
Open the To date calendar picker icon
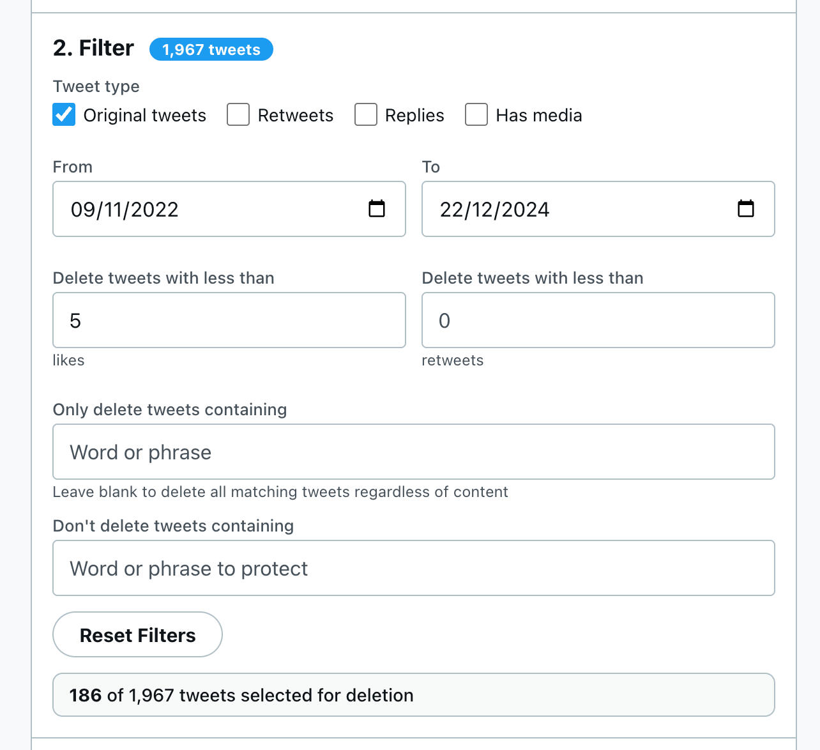[745, 209]
